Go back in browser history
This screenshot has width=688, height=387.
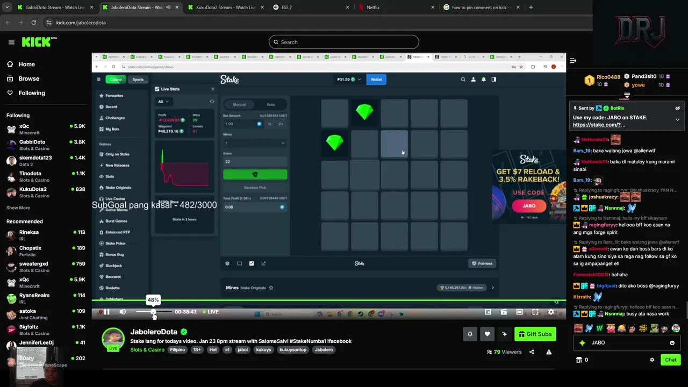click(8, 23)
